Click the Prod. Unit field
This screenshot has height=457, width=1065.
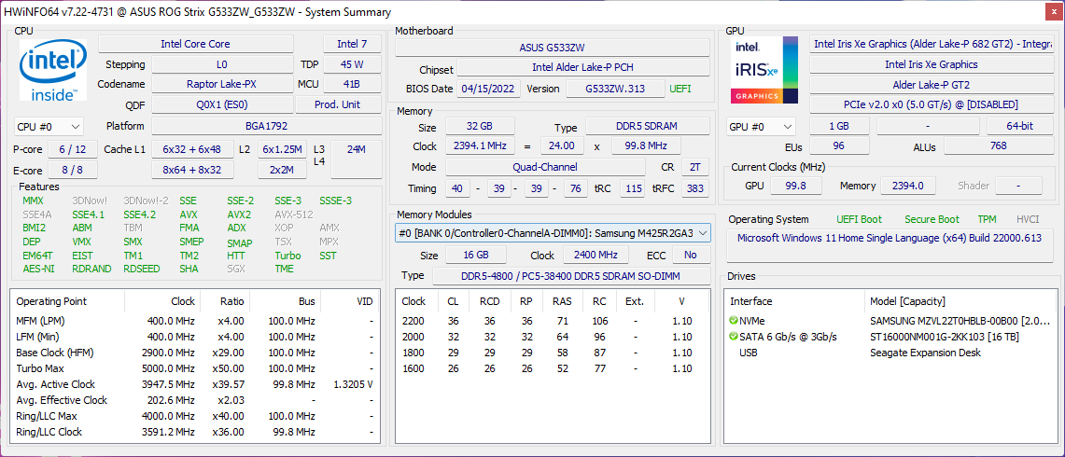point(336,105)
